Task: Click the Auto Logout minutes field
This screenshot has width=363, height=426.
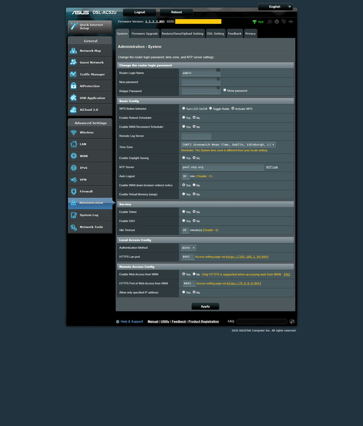Action: pyautogui.click(x=185, y=176)
